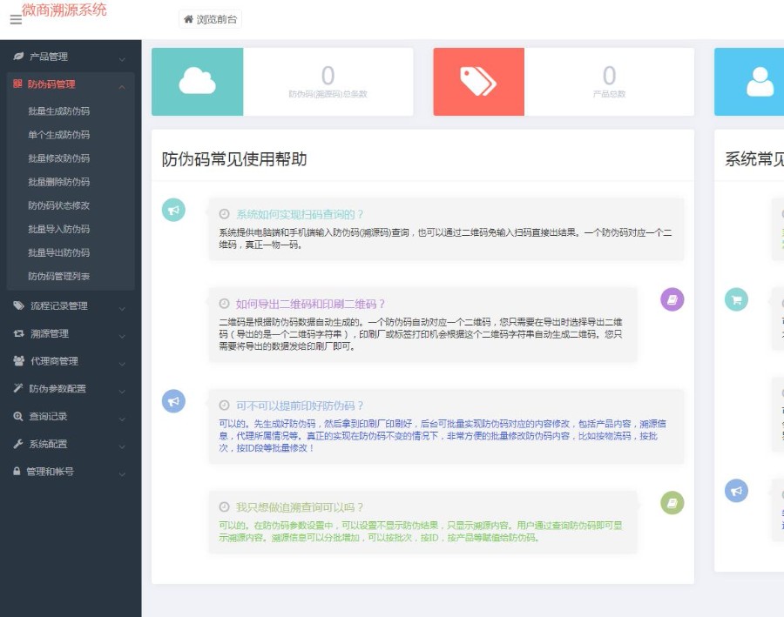Click the tags icon on the red card

478,81
